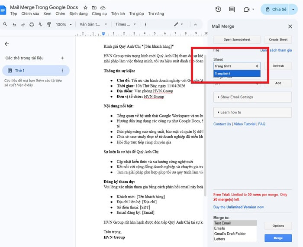Check the cloud save status icon
The width and height of the screenshot is (303, 247).
pyautogui.click(x=103, y=7)
